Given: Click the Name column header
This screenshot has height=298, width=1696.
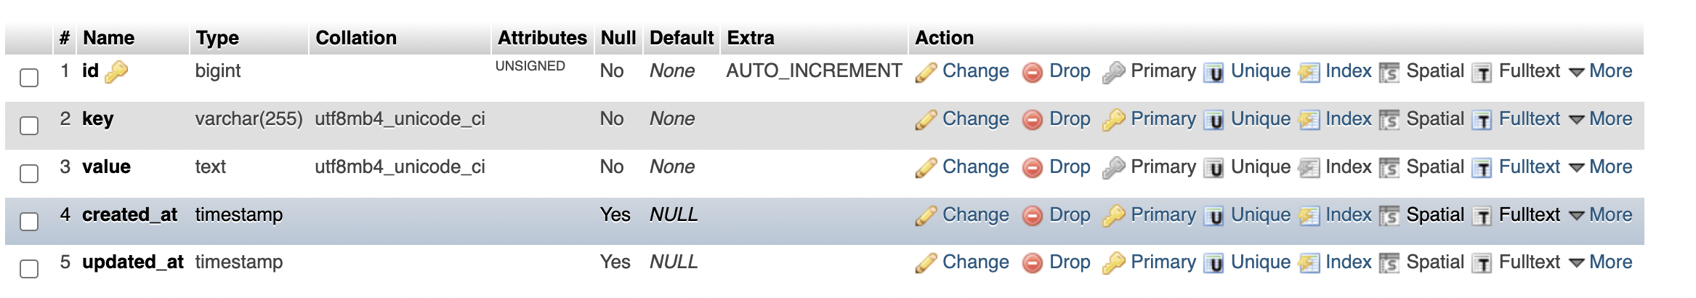Looking at the screenshot, I should 109,38.
